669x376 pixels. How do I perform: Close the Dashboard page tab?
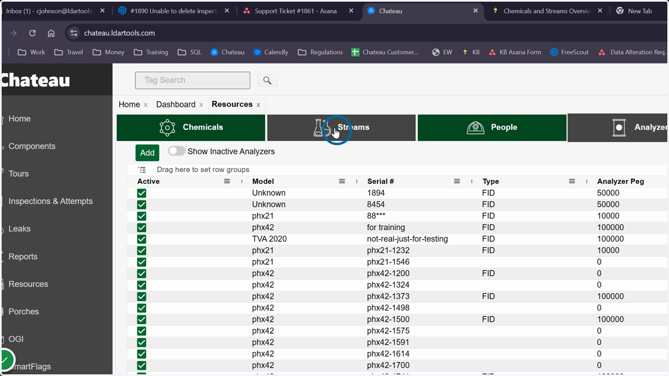(201, 105)
